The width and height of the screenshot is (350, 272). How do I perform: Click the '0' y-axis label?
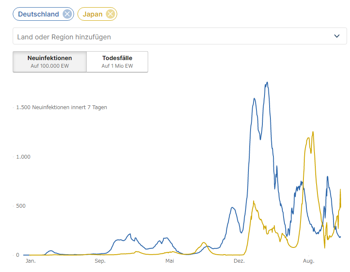pos(18,255)
